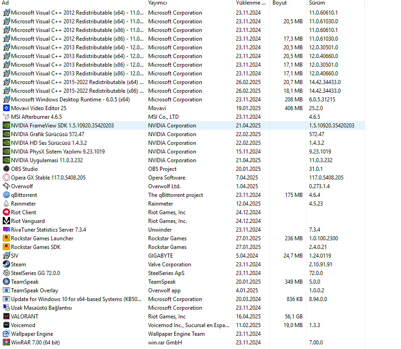Click the Valve Corporation publisher cell
The image size is (401, 349).
pos(170,264)
